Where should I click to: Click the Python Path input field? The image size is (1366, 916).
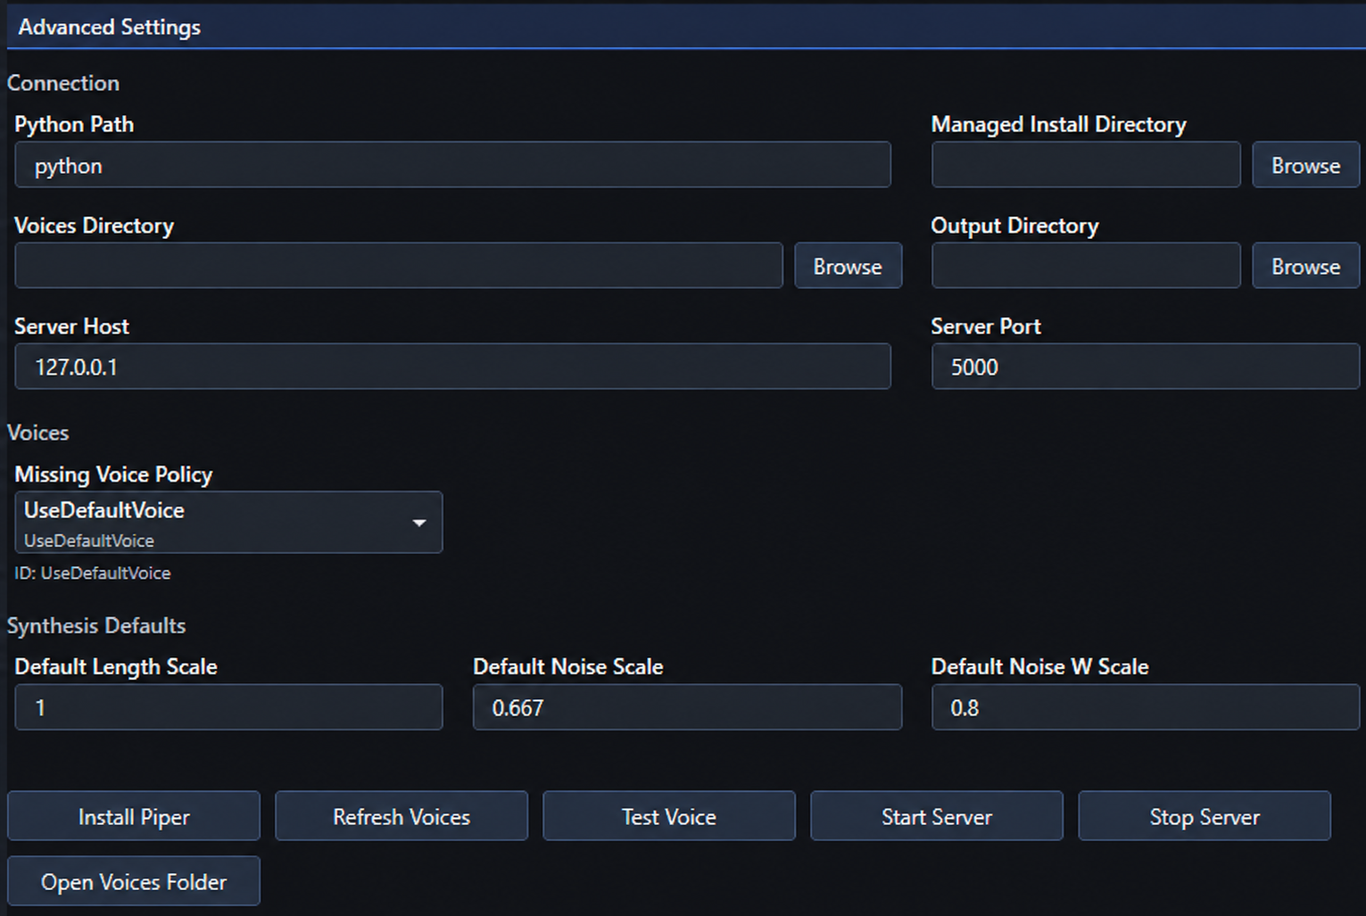coord(452,165)
